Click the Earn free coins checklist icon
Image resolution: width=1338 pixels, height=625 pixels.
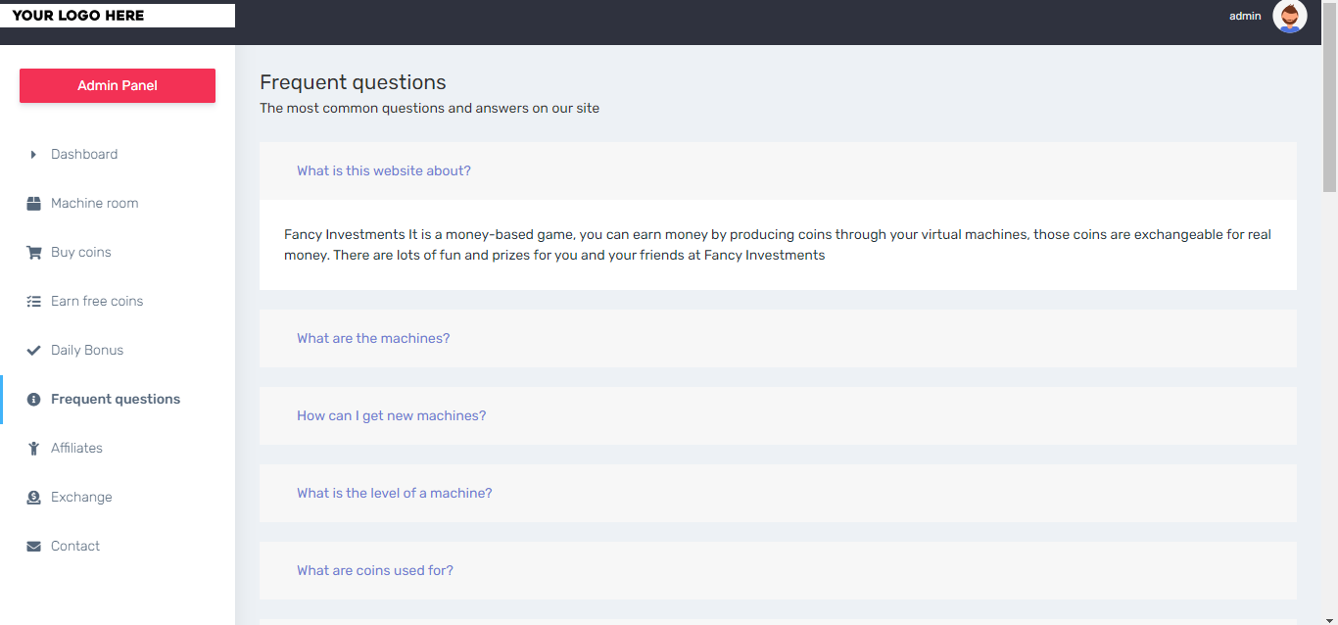tap(33, 302)
